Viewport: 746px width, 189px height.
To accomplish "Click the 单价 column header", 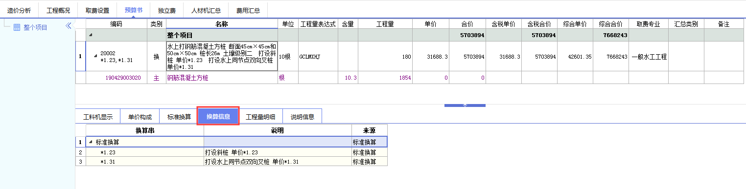I will 431,24.
